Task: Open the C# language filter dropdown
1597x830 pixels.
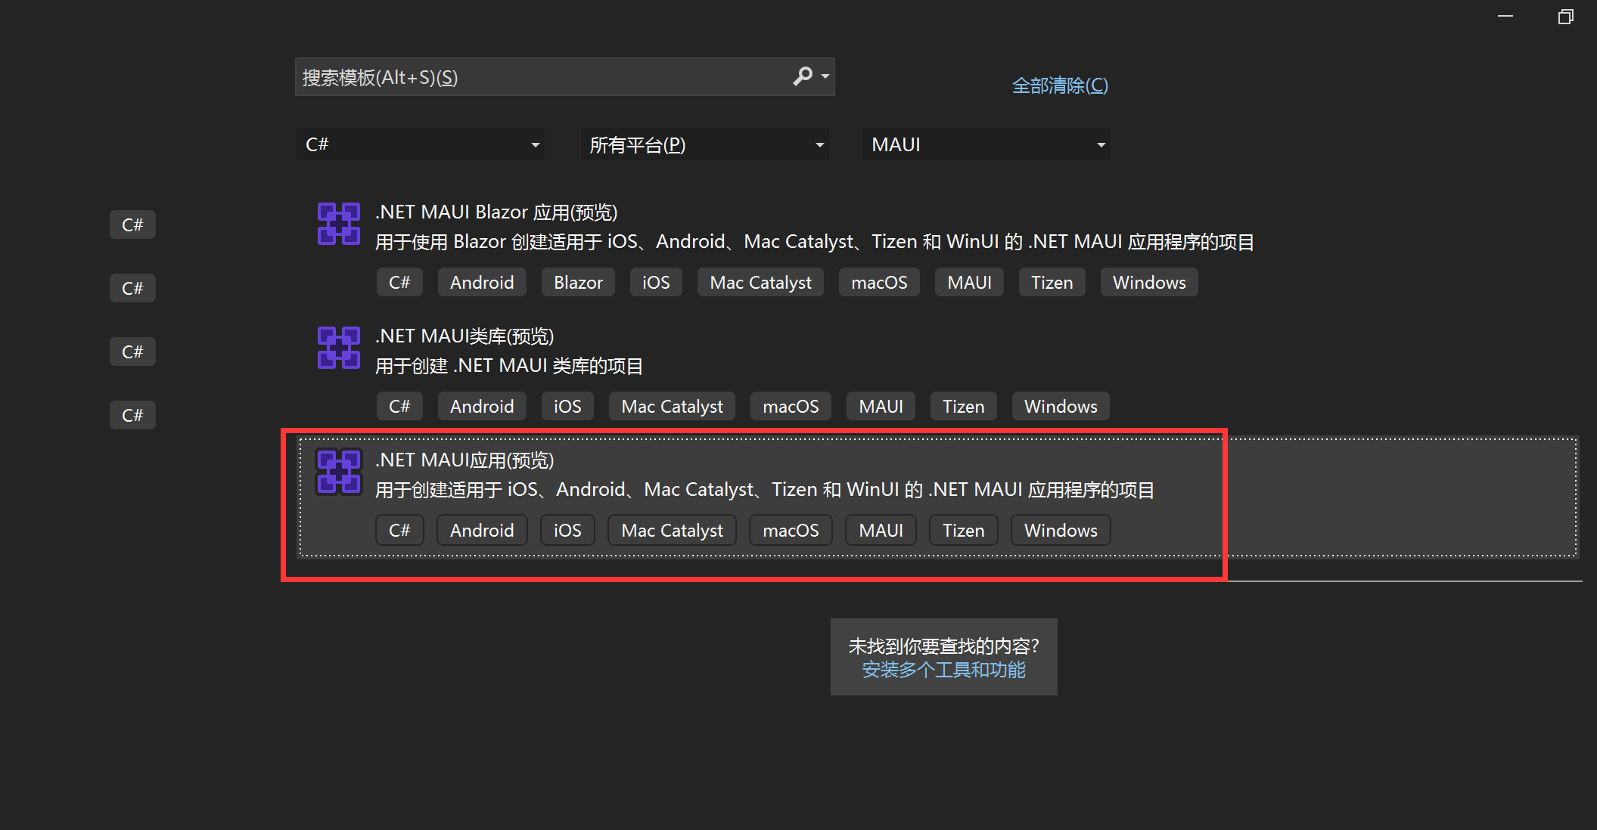Action: tap(421, 144)
